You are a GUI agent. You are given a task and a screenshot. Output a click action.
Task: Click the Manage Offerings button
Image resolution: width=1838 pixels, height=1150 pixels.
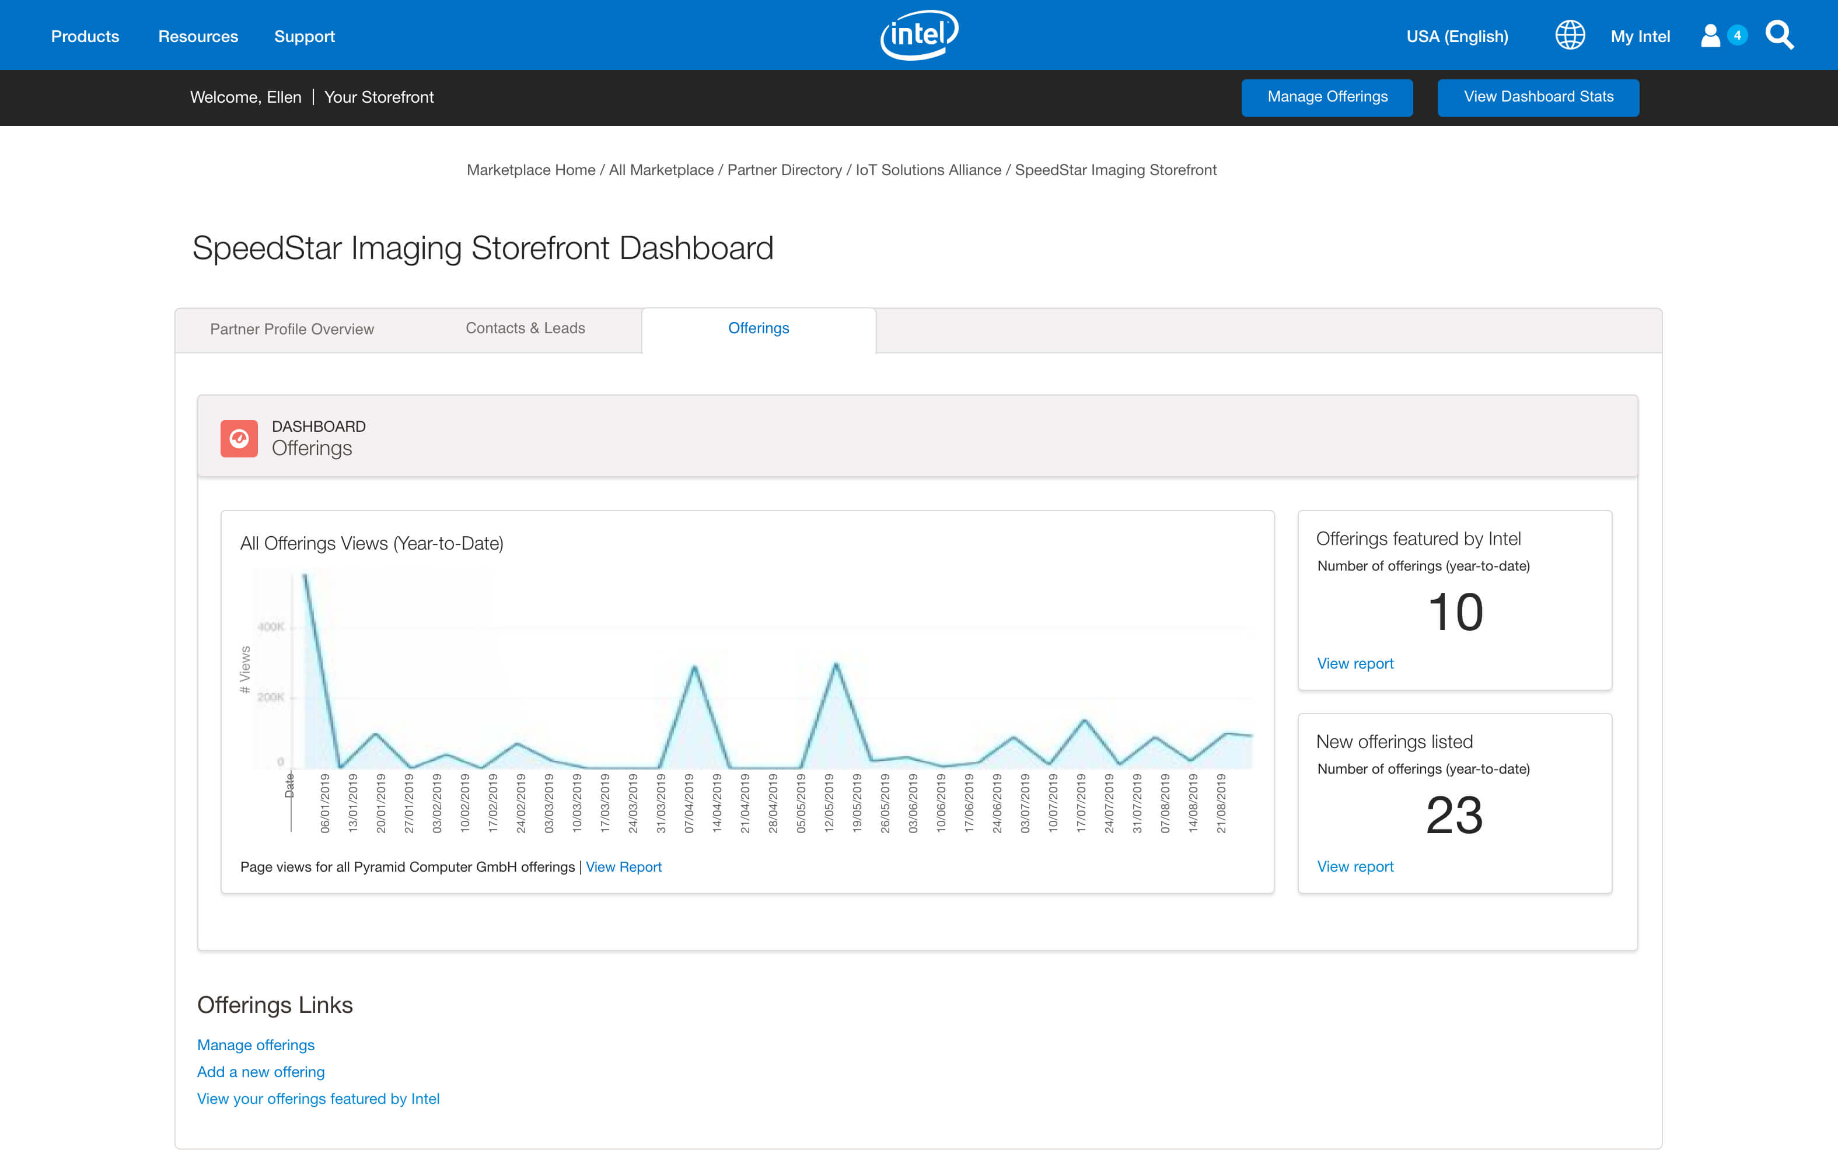point(1327,97)
